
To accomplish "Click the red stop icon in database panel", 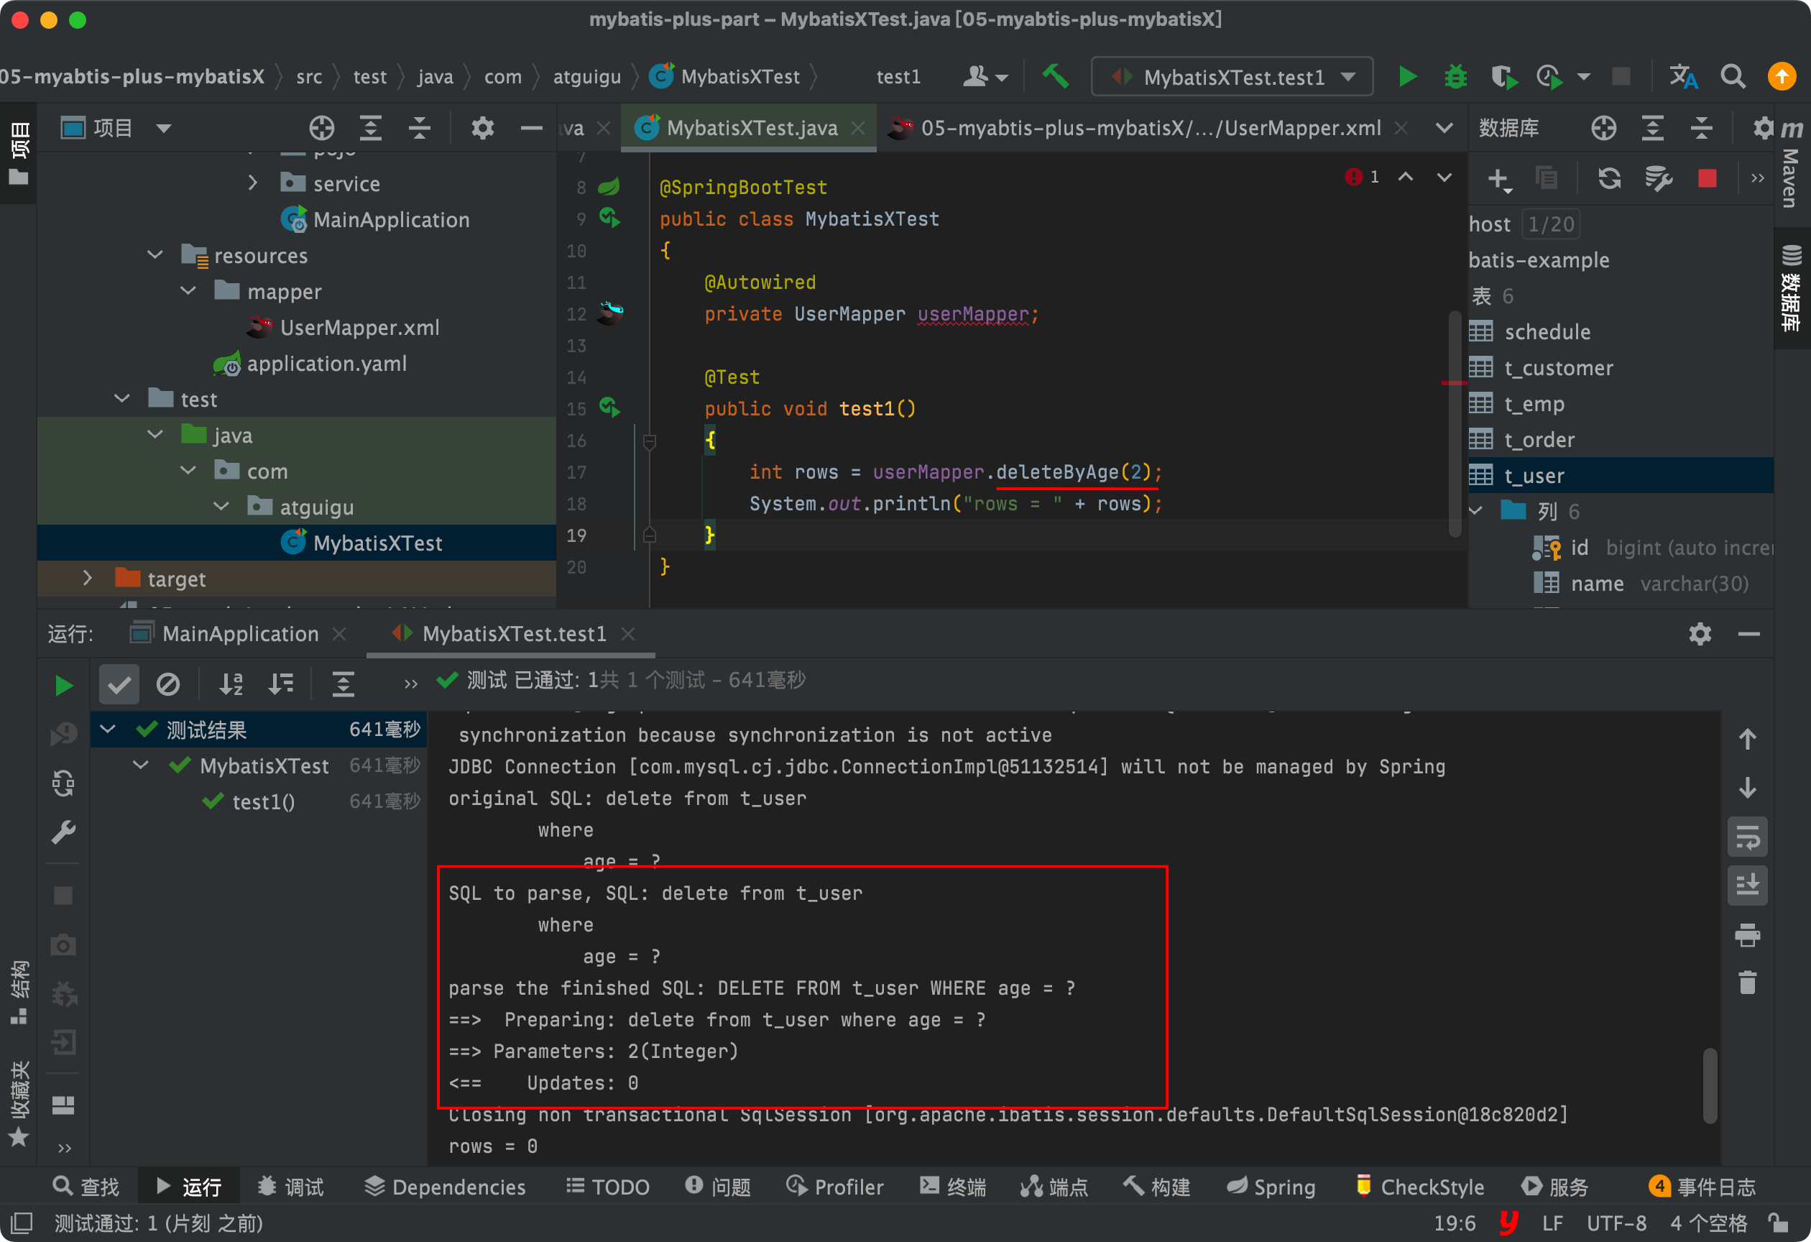I will point(1707,178).
